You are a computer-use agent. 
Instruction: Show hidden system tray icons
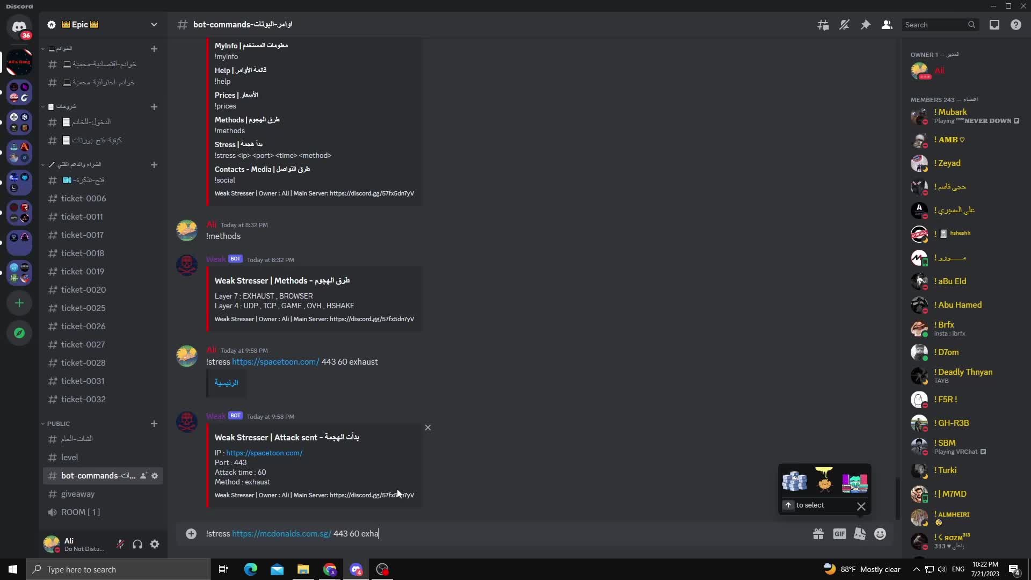[x=916, y=569]
